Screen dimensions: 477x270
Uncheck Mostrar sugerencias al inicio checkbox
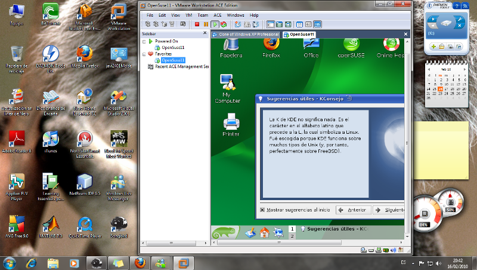pyautogui.click(x=262, y=210)
